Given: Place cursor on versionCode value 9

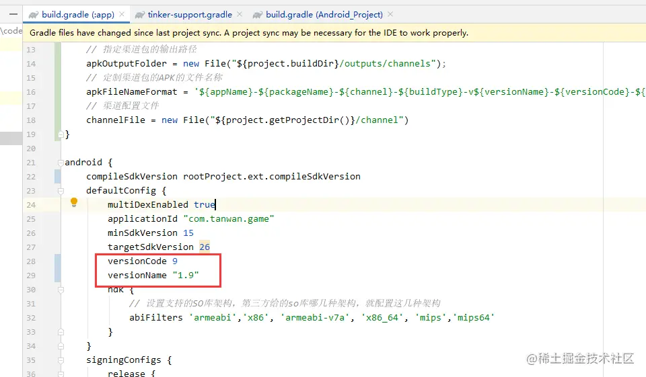Looking at the screenshot, I should click(x=175, y=261).
